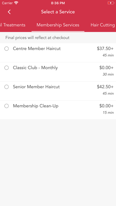The width and height of the screenshot is (116, 206).
Task: Switch to the Treatments tab on the left
Action: [x=13, y=25]
